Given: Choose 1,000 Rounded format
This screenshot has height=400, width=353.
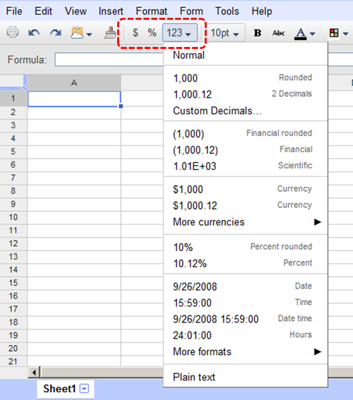Looking at the screenshot, I should tap(245, 78).
